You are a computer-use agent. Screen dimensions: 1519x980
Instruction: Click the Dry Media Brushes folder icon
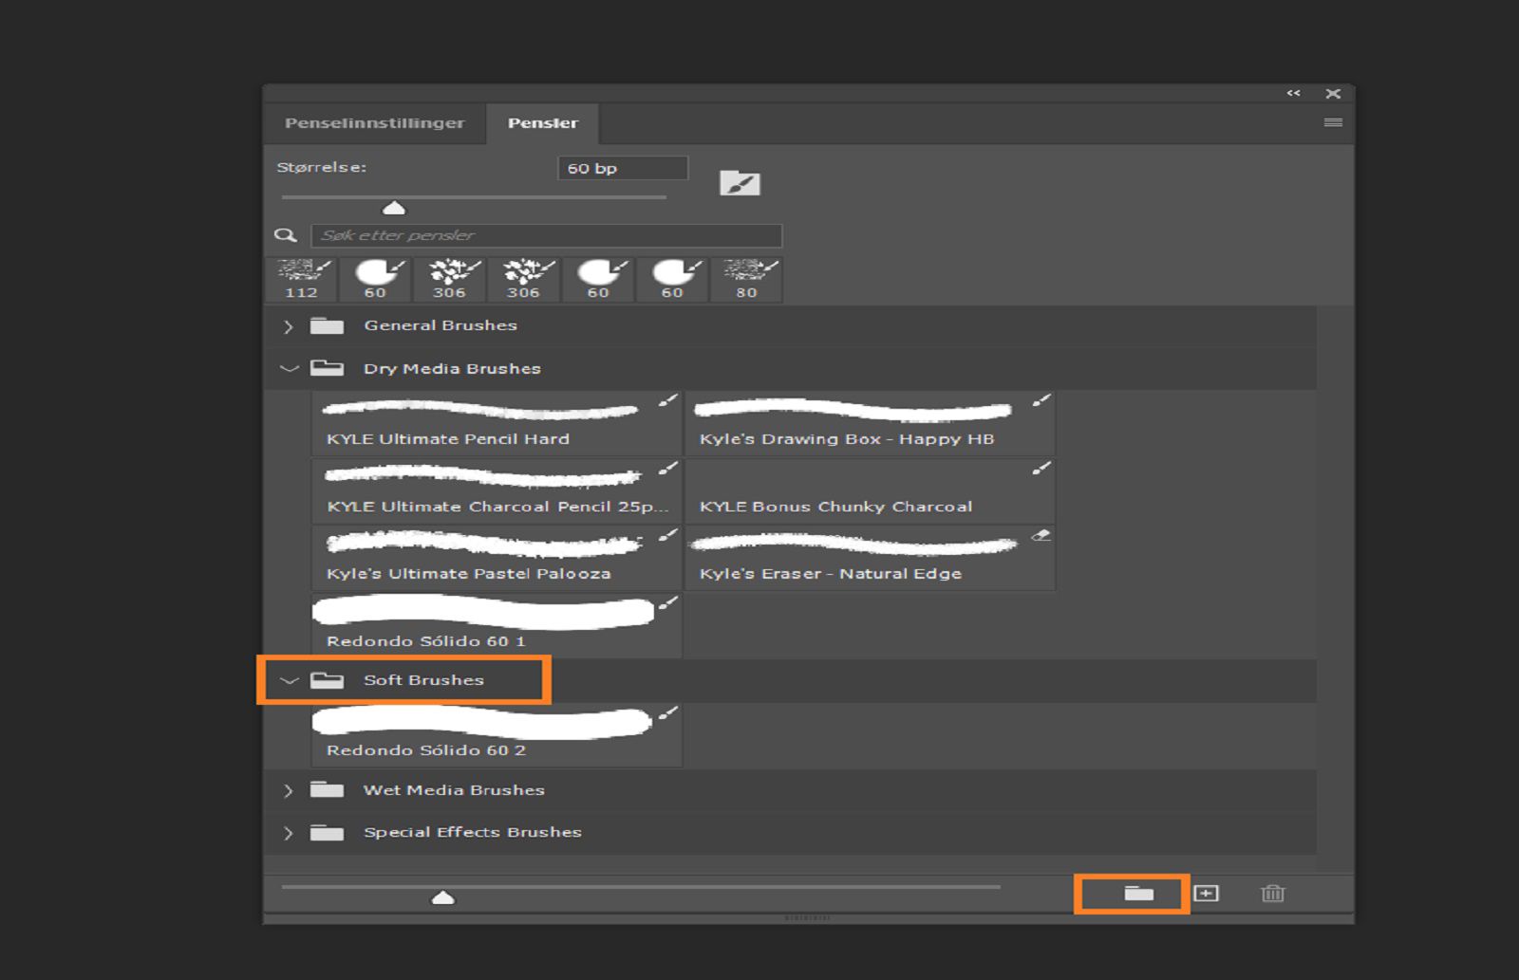tap(327, 368)
